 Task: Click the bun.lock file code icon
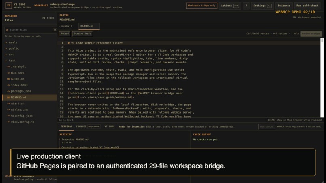[x=9, y=73]
